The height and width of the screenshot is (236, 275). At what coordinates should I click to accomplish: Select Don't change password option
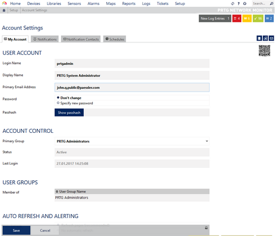(58, 98)
